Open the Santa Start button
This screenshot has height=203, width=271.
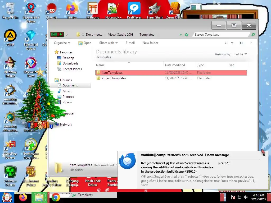pos(7,197)
